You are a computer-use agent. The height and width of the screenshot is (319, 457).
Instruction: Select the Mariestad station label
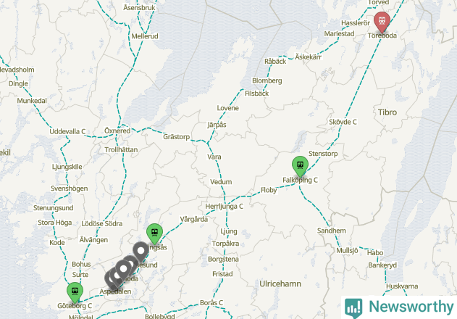tap(339, 34)
